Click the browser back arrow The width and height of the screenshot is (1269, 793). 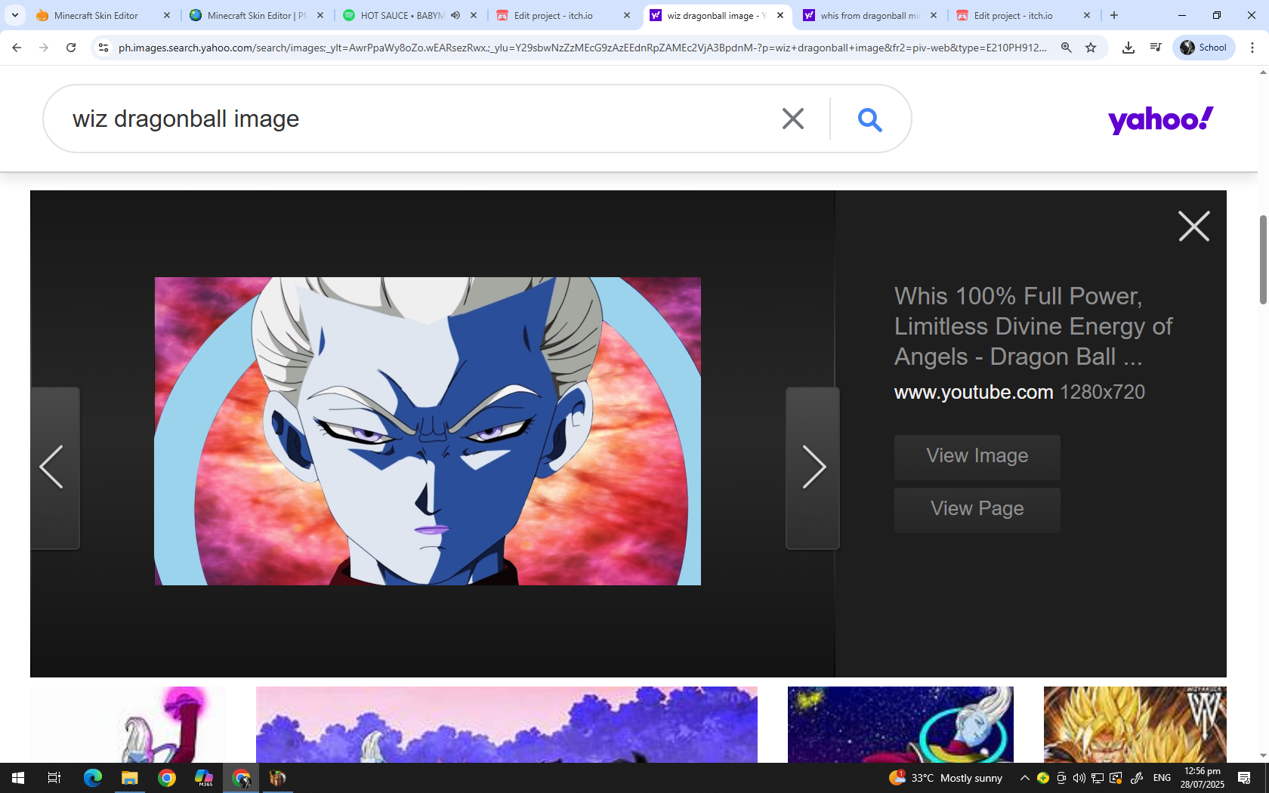pyautogui.click(x=17, y=48)
